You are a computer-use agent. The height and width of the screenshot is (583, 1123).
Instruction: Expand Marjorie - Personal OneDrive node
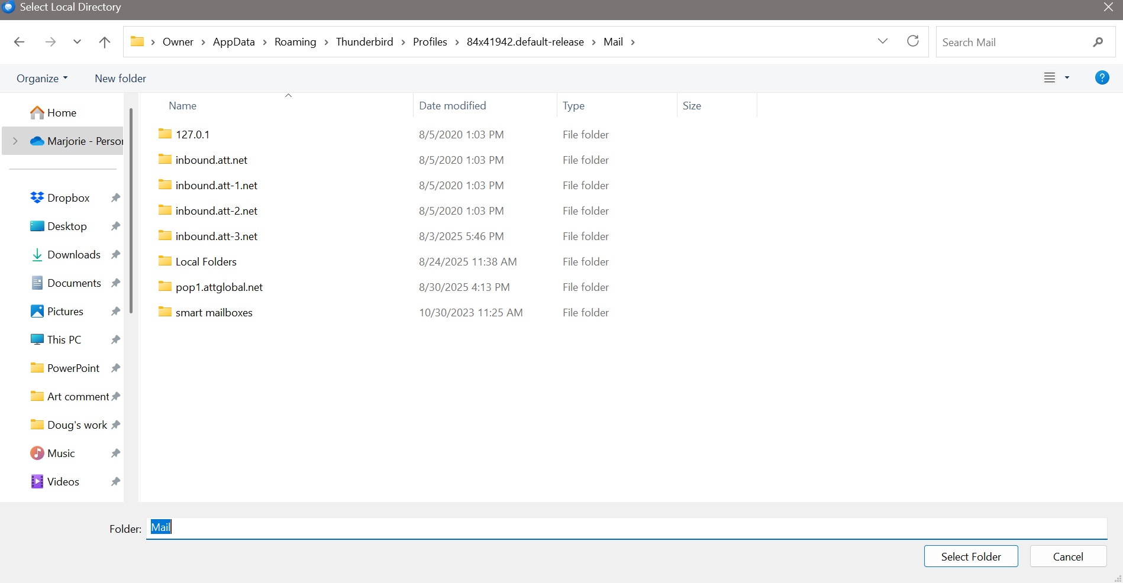15,141
